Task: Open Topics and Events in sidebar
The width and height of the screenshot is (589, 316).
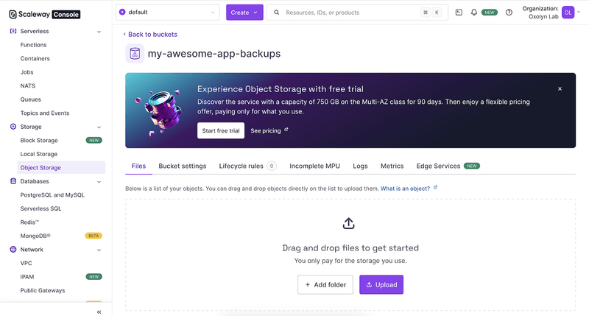Action: coord(45,113)
